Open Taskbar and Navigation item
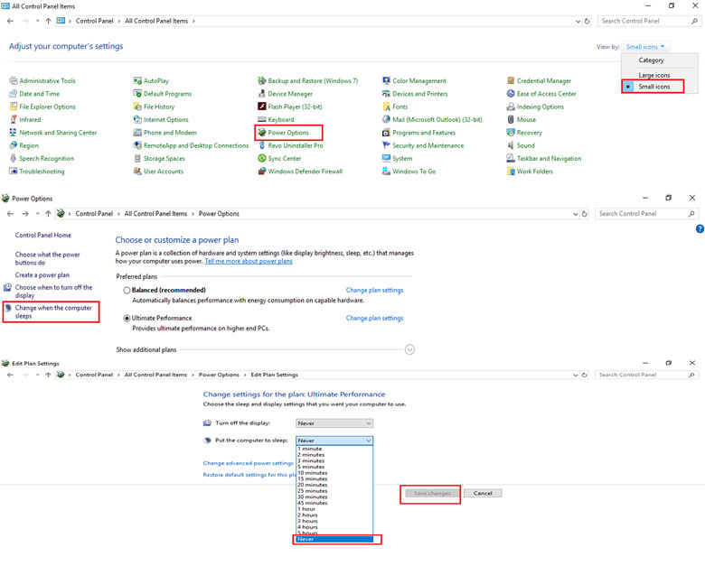 point(549,159)
